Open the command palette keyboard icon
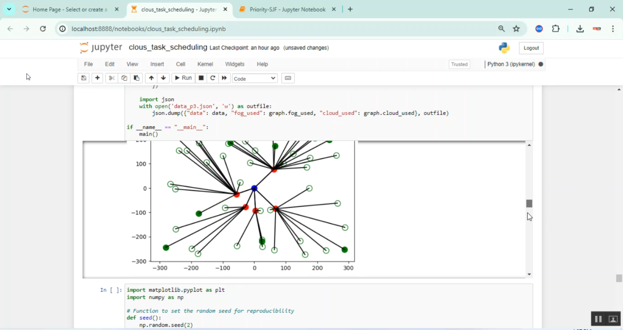623x330 pixels. [288, 78]
